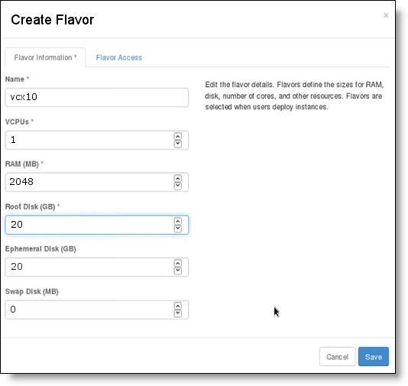Increase Swap Disk (MB) up arrow
This screenshot has height=386, width=408.
(x=178, y=306)
